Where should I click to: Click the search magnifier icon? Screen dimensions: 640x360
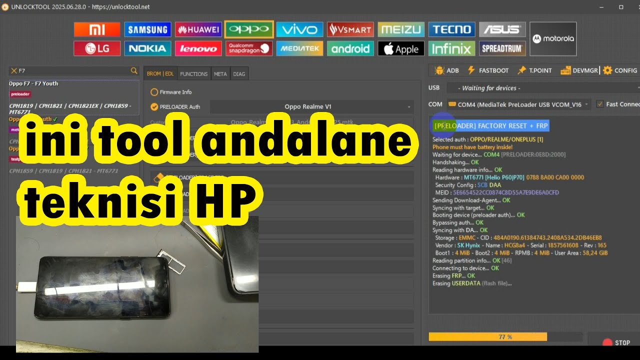tap(134, 70)
